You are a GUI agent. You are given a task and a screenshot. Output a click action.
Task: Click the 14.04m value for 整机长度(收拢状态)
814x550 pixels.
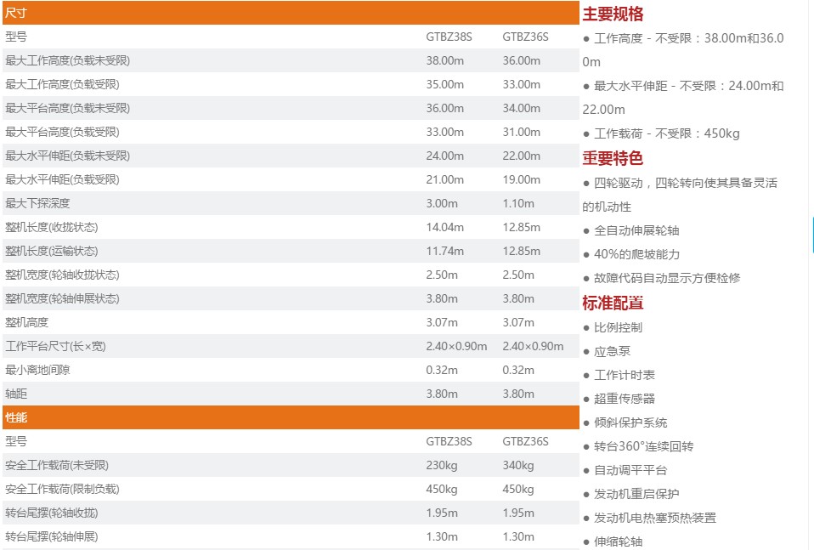(x=444, y=227)
